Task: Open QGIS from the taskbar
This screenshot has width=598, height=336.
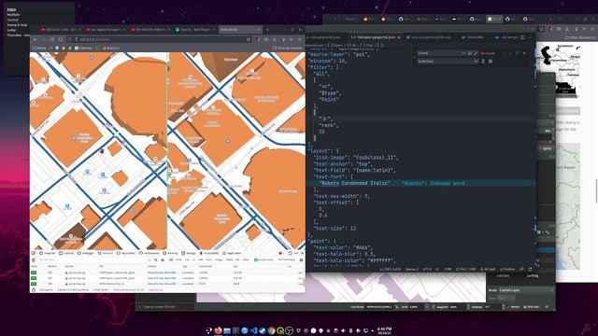Action: pos(280,330)
